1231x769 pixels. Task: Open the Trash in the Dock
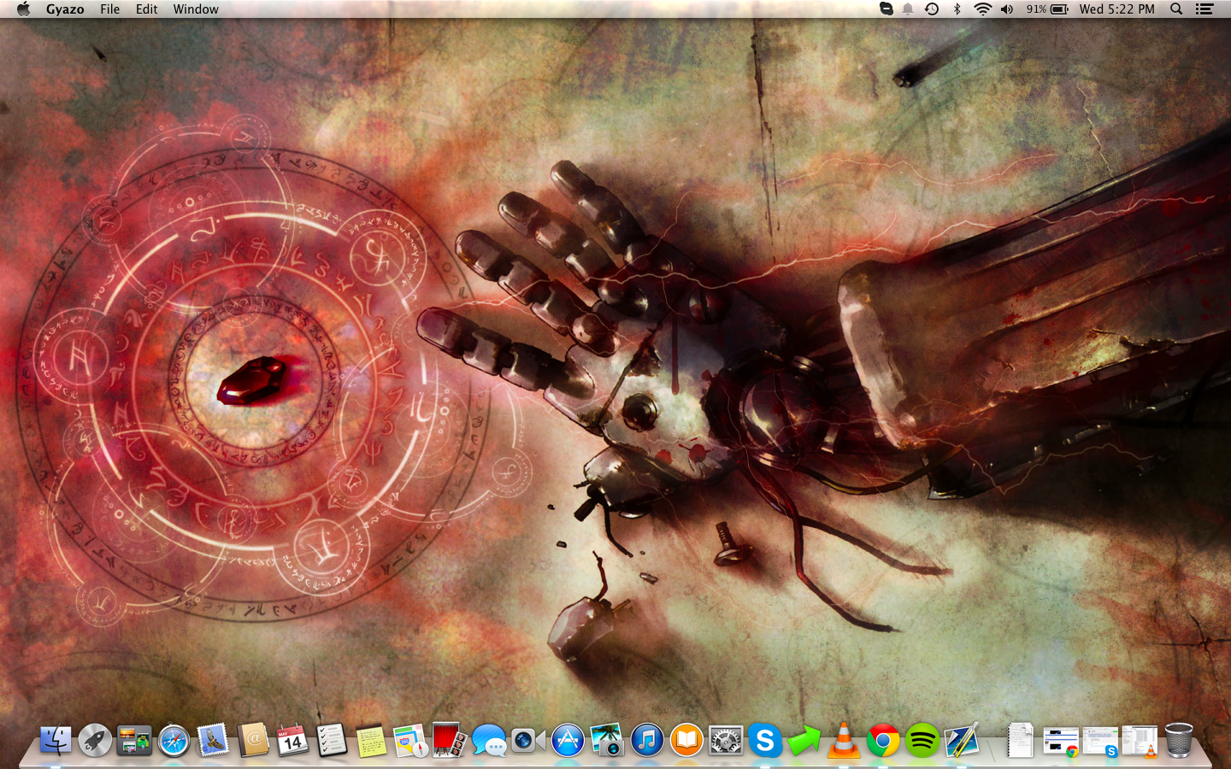(1179, 740)
